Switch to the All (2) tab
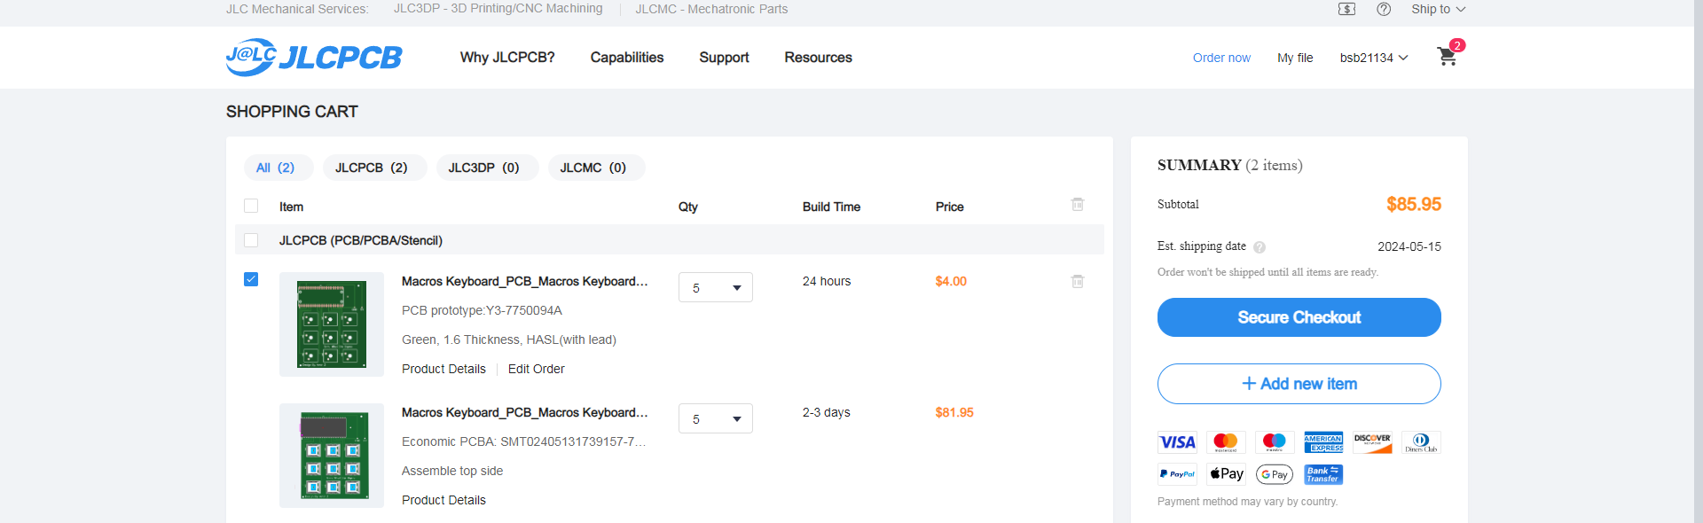The height and width of the screenshot is (523, 1703). pyautogui.click(x=279, y=168)
